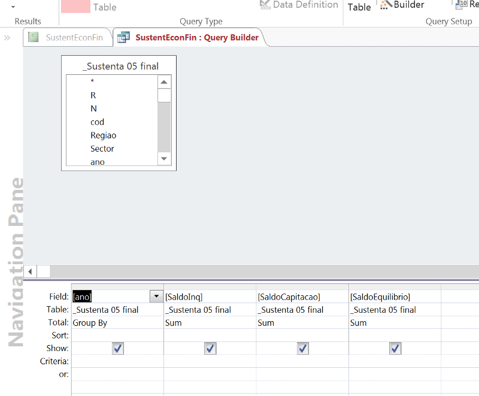The width and height of the screenshot is (479, 396).
Task: Expand the collapsed Navigation Pane
Action: [7, 37]
